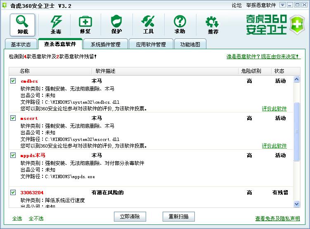The image size is (310, 229).
Task: Open the 工具 tools icon
Action: tap(148, 25)
